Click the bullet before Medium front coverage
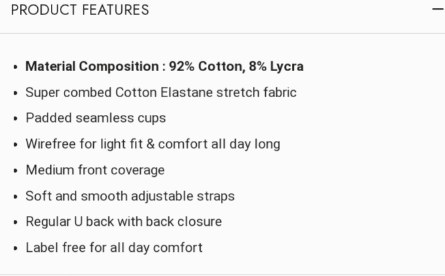Image resolution: width=445 pixels, height=276 pixels. (x=15, y=171)
